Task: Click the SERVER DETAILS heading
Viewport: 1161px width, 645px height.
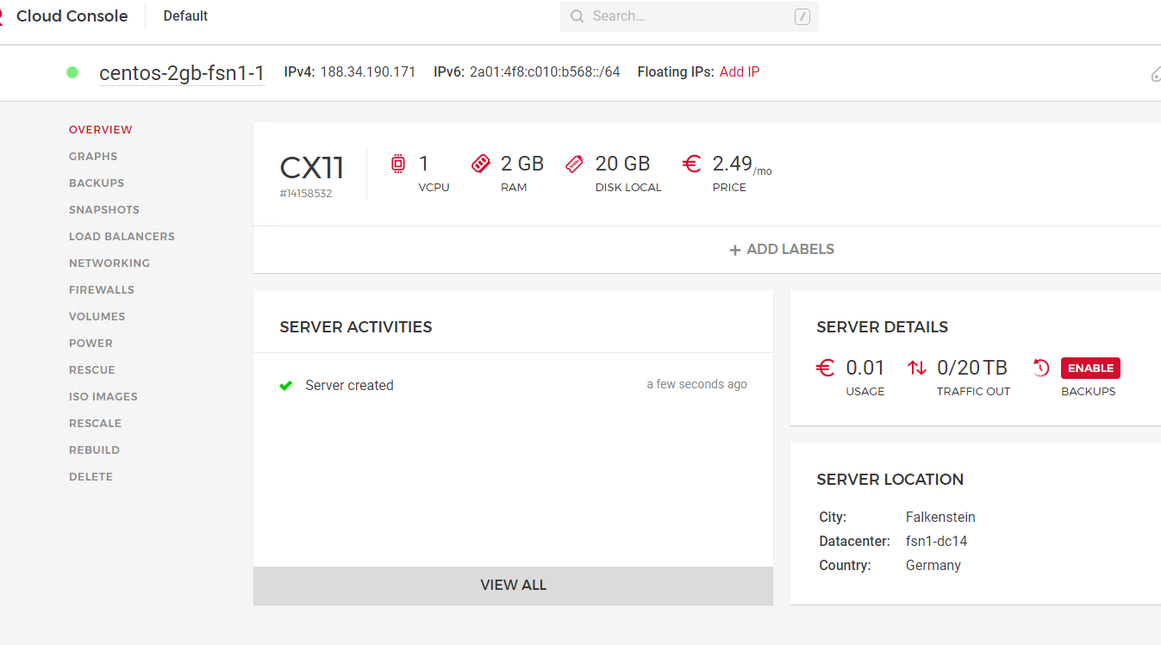Action: [x=883, y=327]
